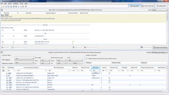Open the Edit menu

point(5,3)
